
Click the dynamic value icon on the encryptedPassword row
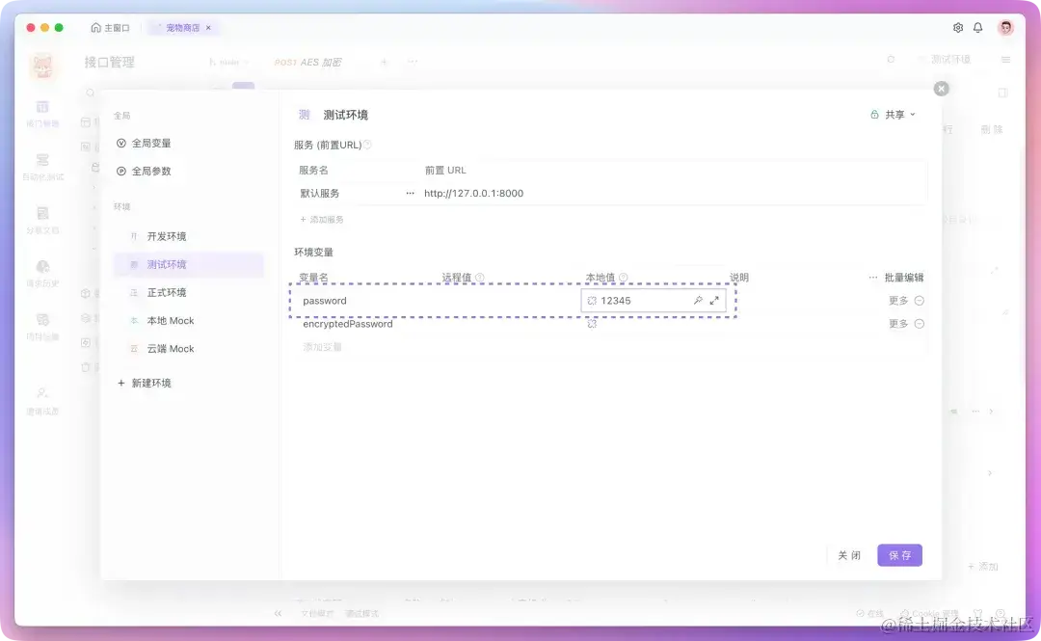[592, 324]
